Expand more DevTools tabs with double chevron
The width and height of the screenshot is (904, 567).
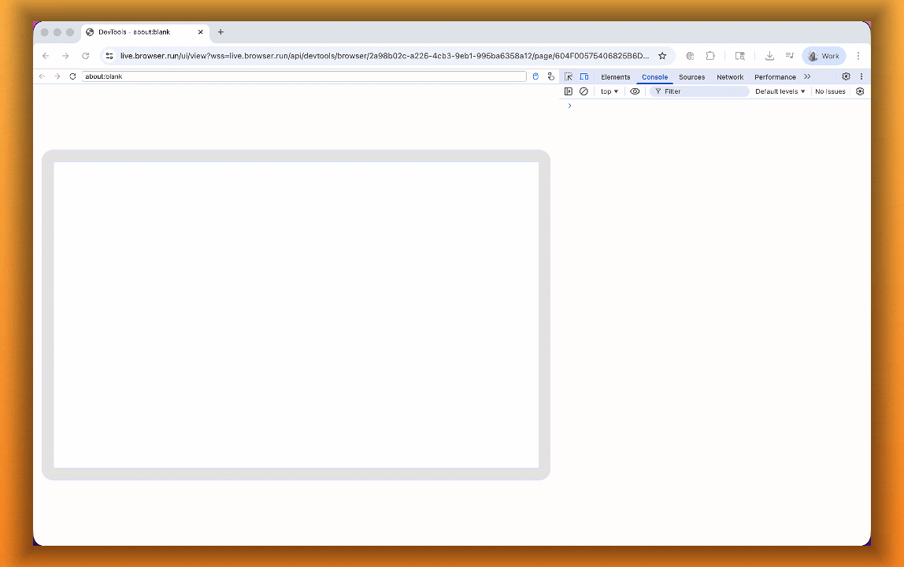807,77
